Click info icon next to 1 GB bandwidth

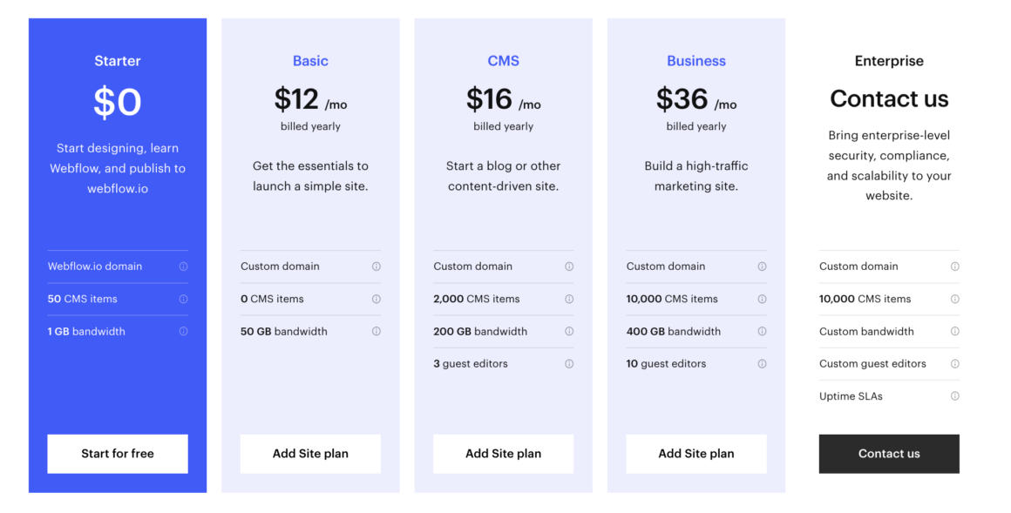click(x=183, y=331)
